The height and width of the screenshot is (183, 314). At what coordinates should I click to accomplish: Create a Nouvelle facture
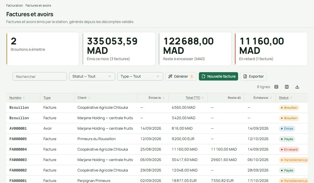click(x=218, y=76)
